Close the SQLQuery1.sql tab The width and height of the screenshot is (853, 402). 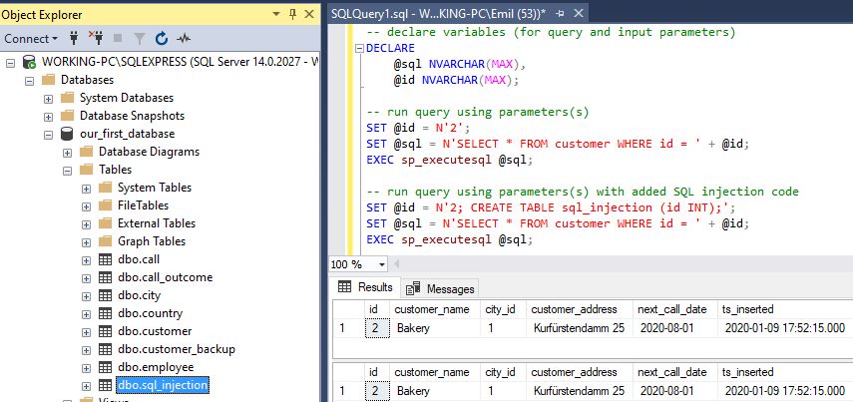(577, 14)
